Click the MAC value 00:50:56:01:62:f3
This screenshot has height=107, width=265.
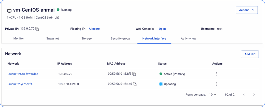[x=120, y=74]
